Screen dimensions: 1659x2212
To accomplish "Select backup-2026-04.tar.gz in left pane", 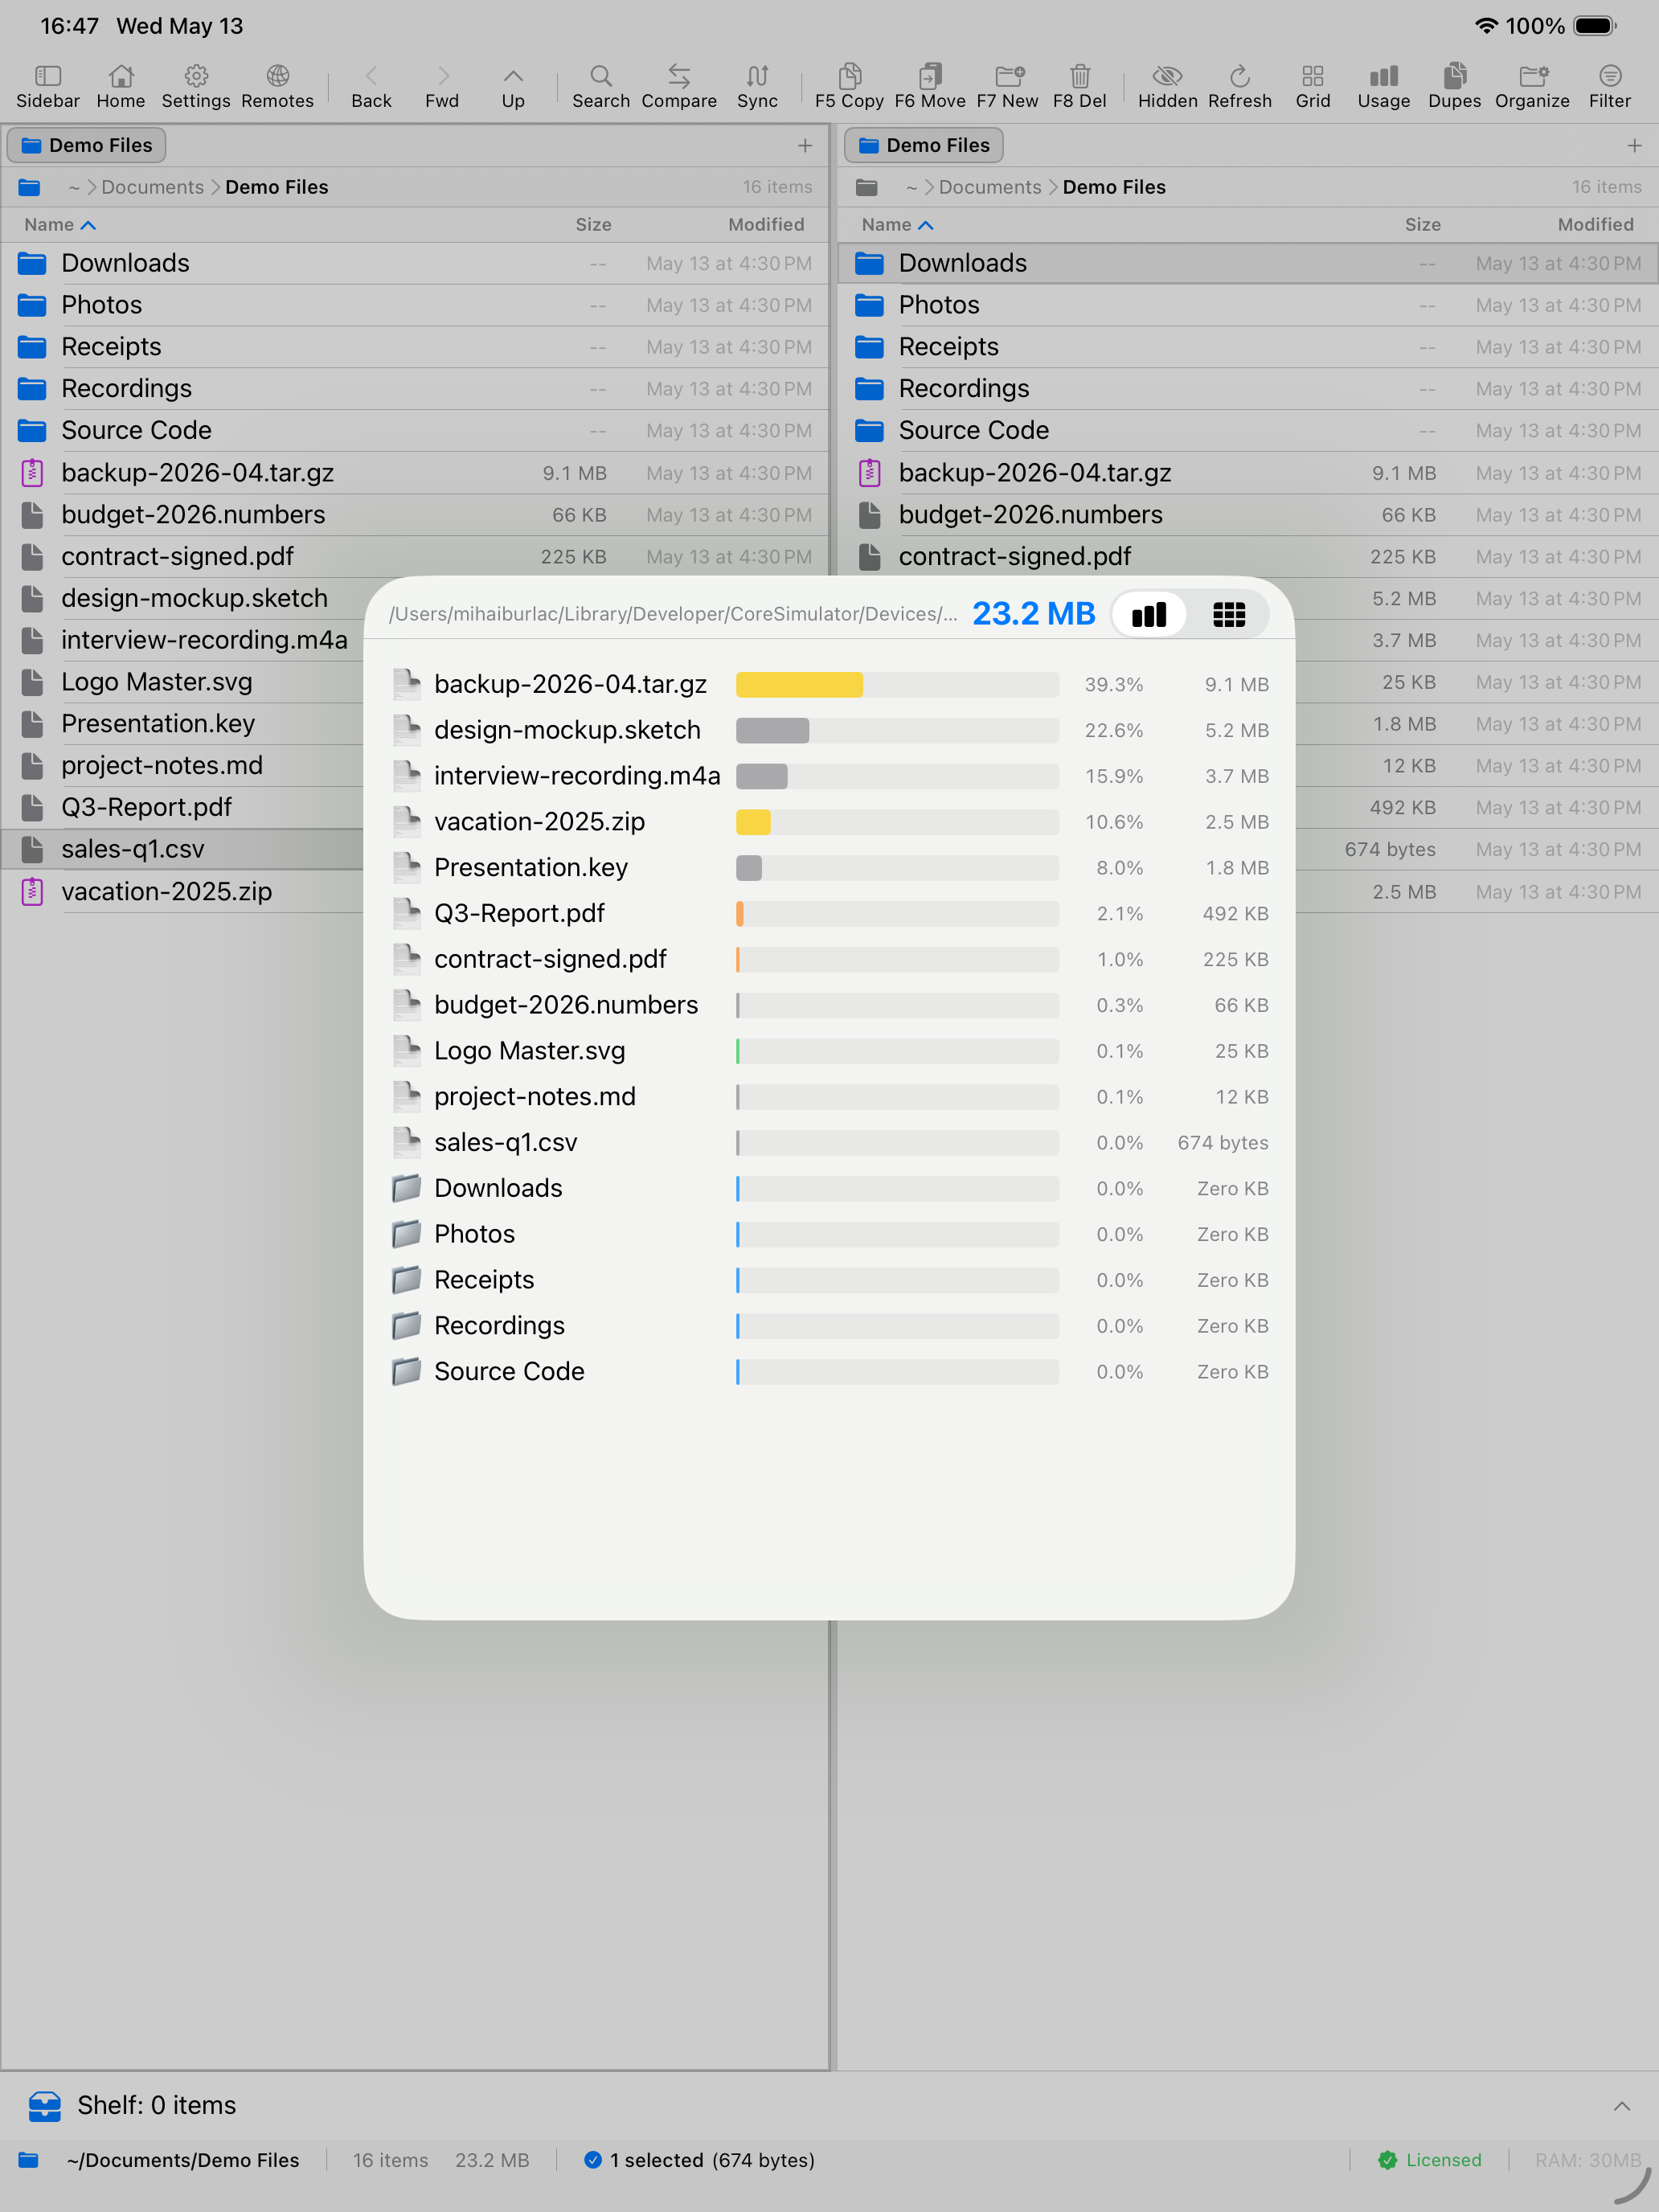I will click(x=415, y=473).
